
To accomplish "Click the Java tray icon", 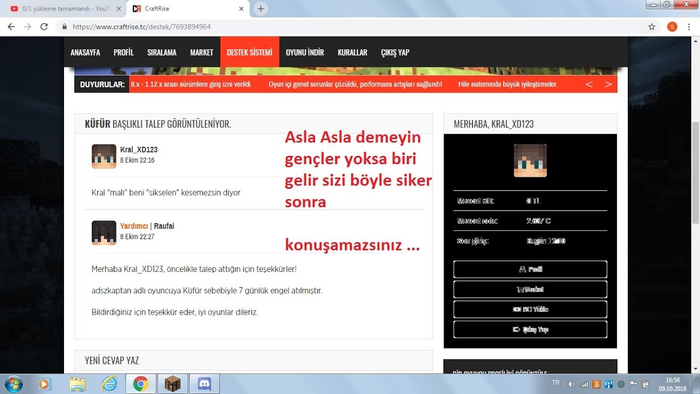I will [597, 384].
